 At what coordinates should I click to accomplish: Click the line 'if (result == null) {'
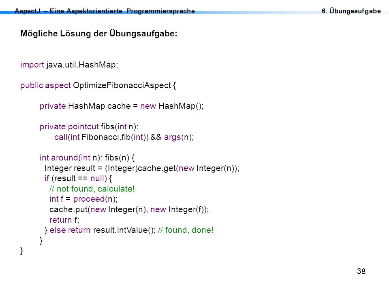click(78, 178)
